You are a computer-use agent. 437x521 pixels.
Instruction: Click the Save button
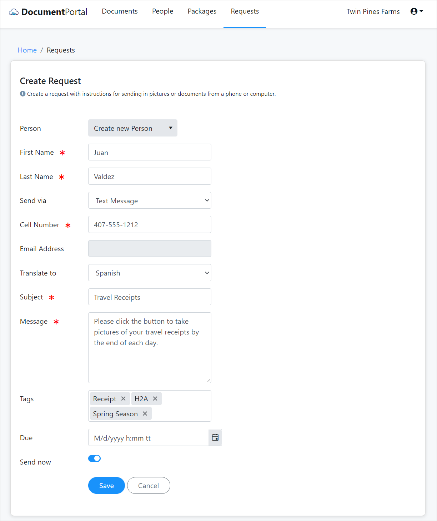tap(106, 485)
